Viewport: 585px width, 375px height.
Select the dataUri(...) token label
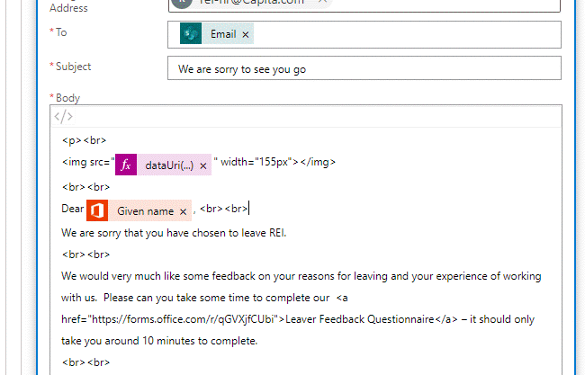(168, 166)
